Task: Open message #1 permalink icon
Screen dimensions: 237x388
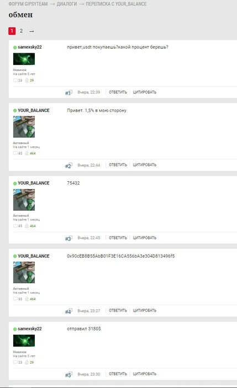Action: 69,93
